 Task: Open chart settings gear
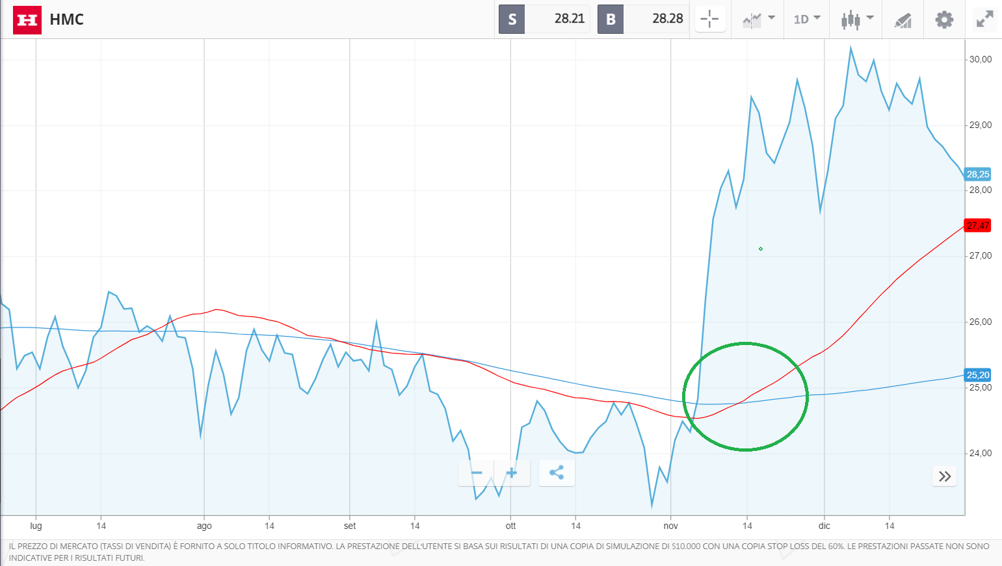coord(944,19)
